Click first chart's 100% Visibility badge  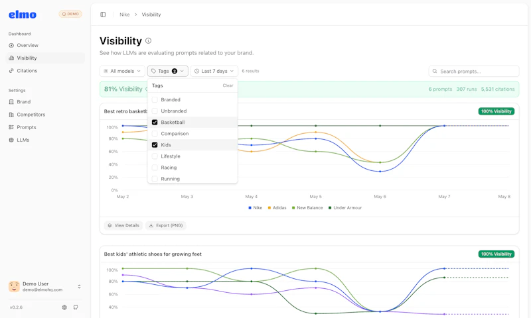pyautogui.click(x=496, y=111)
